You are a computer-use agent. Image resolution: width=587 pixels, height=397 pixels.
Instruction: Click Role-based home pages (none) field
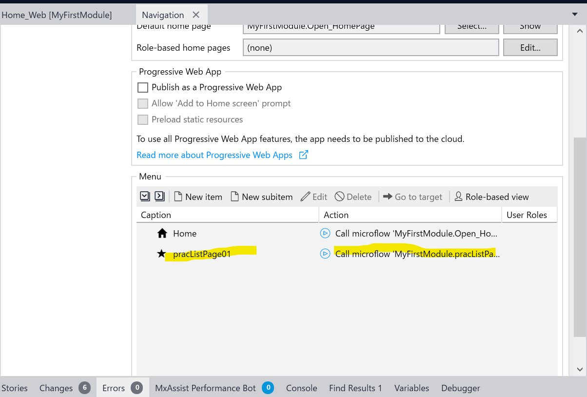point(371,48)
